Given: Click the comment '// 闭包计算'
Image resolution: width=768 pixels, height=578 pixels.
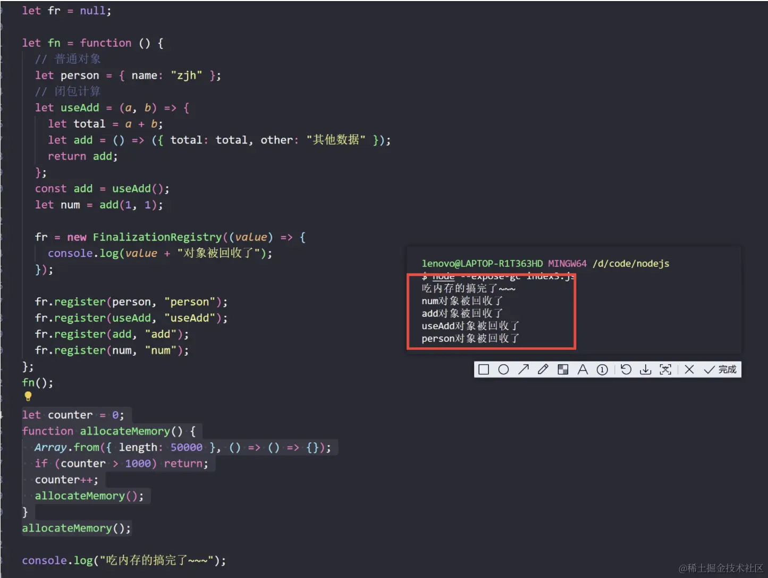Looking at the screenshot, I should [x=67, y=91].
